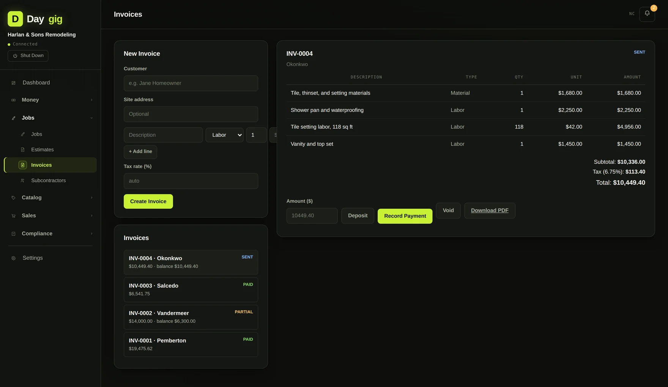Click the Deposit button

(358, 216)
